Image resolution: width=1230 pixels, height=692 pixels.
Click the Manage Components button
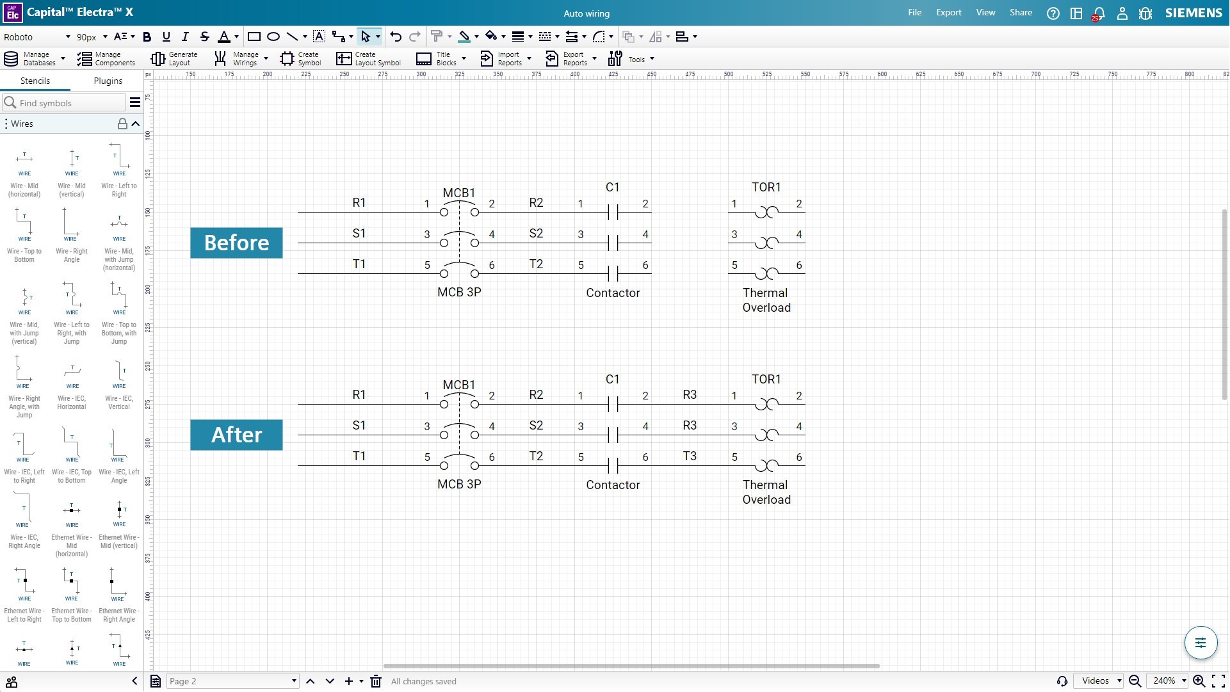pyautogui.click(x=106, y=59)
